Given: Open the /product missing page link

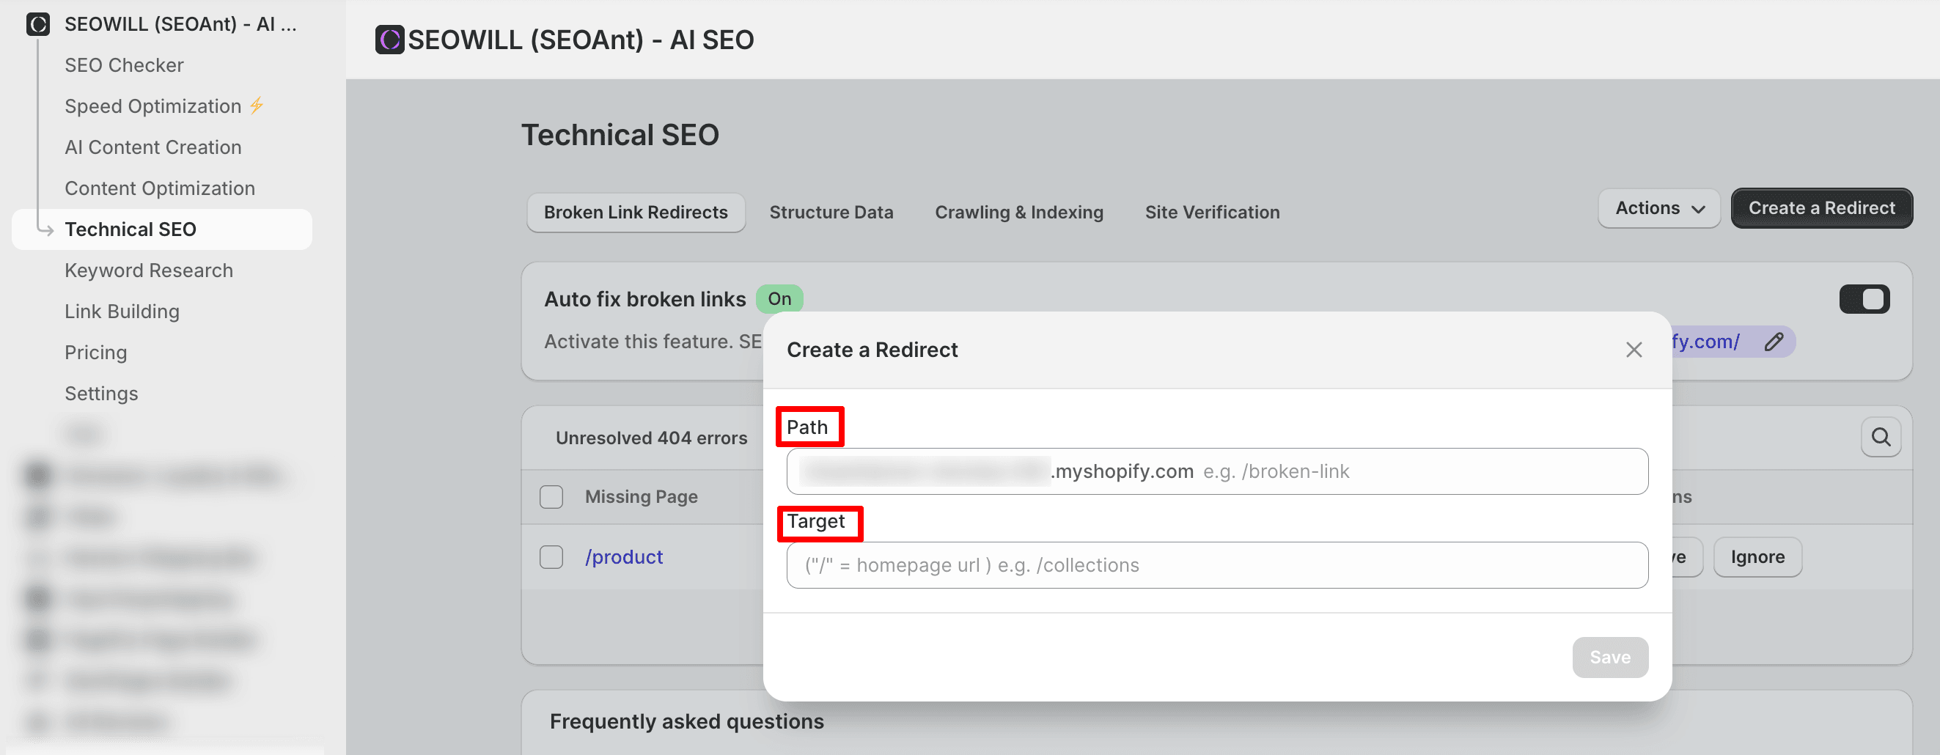Looking at the screenshot, I should click(x=623, y=557).
